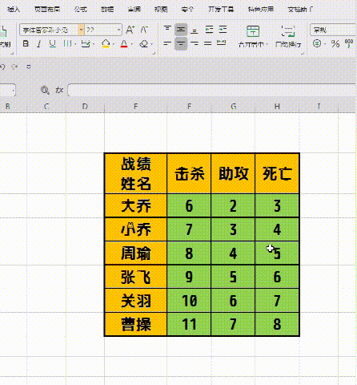Select the 曹操 name cell
357x385 pixels.
pos(135,324)
